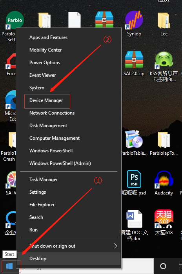Select the Lee folder icon

(164, 20)
